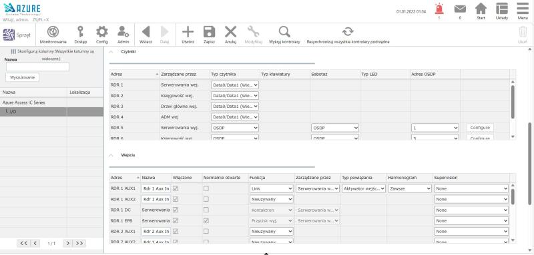The width and height of the screenshot is (534, 255).
Task: Click the main page vertical scrollbar
Action: (529, 163)
